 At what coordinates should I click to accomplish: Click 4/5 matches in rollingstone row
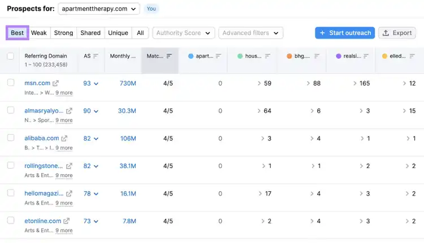(168, 166)
